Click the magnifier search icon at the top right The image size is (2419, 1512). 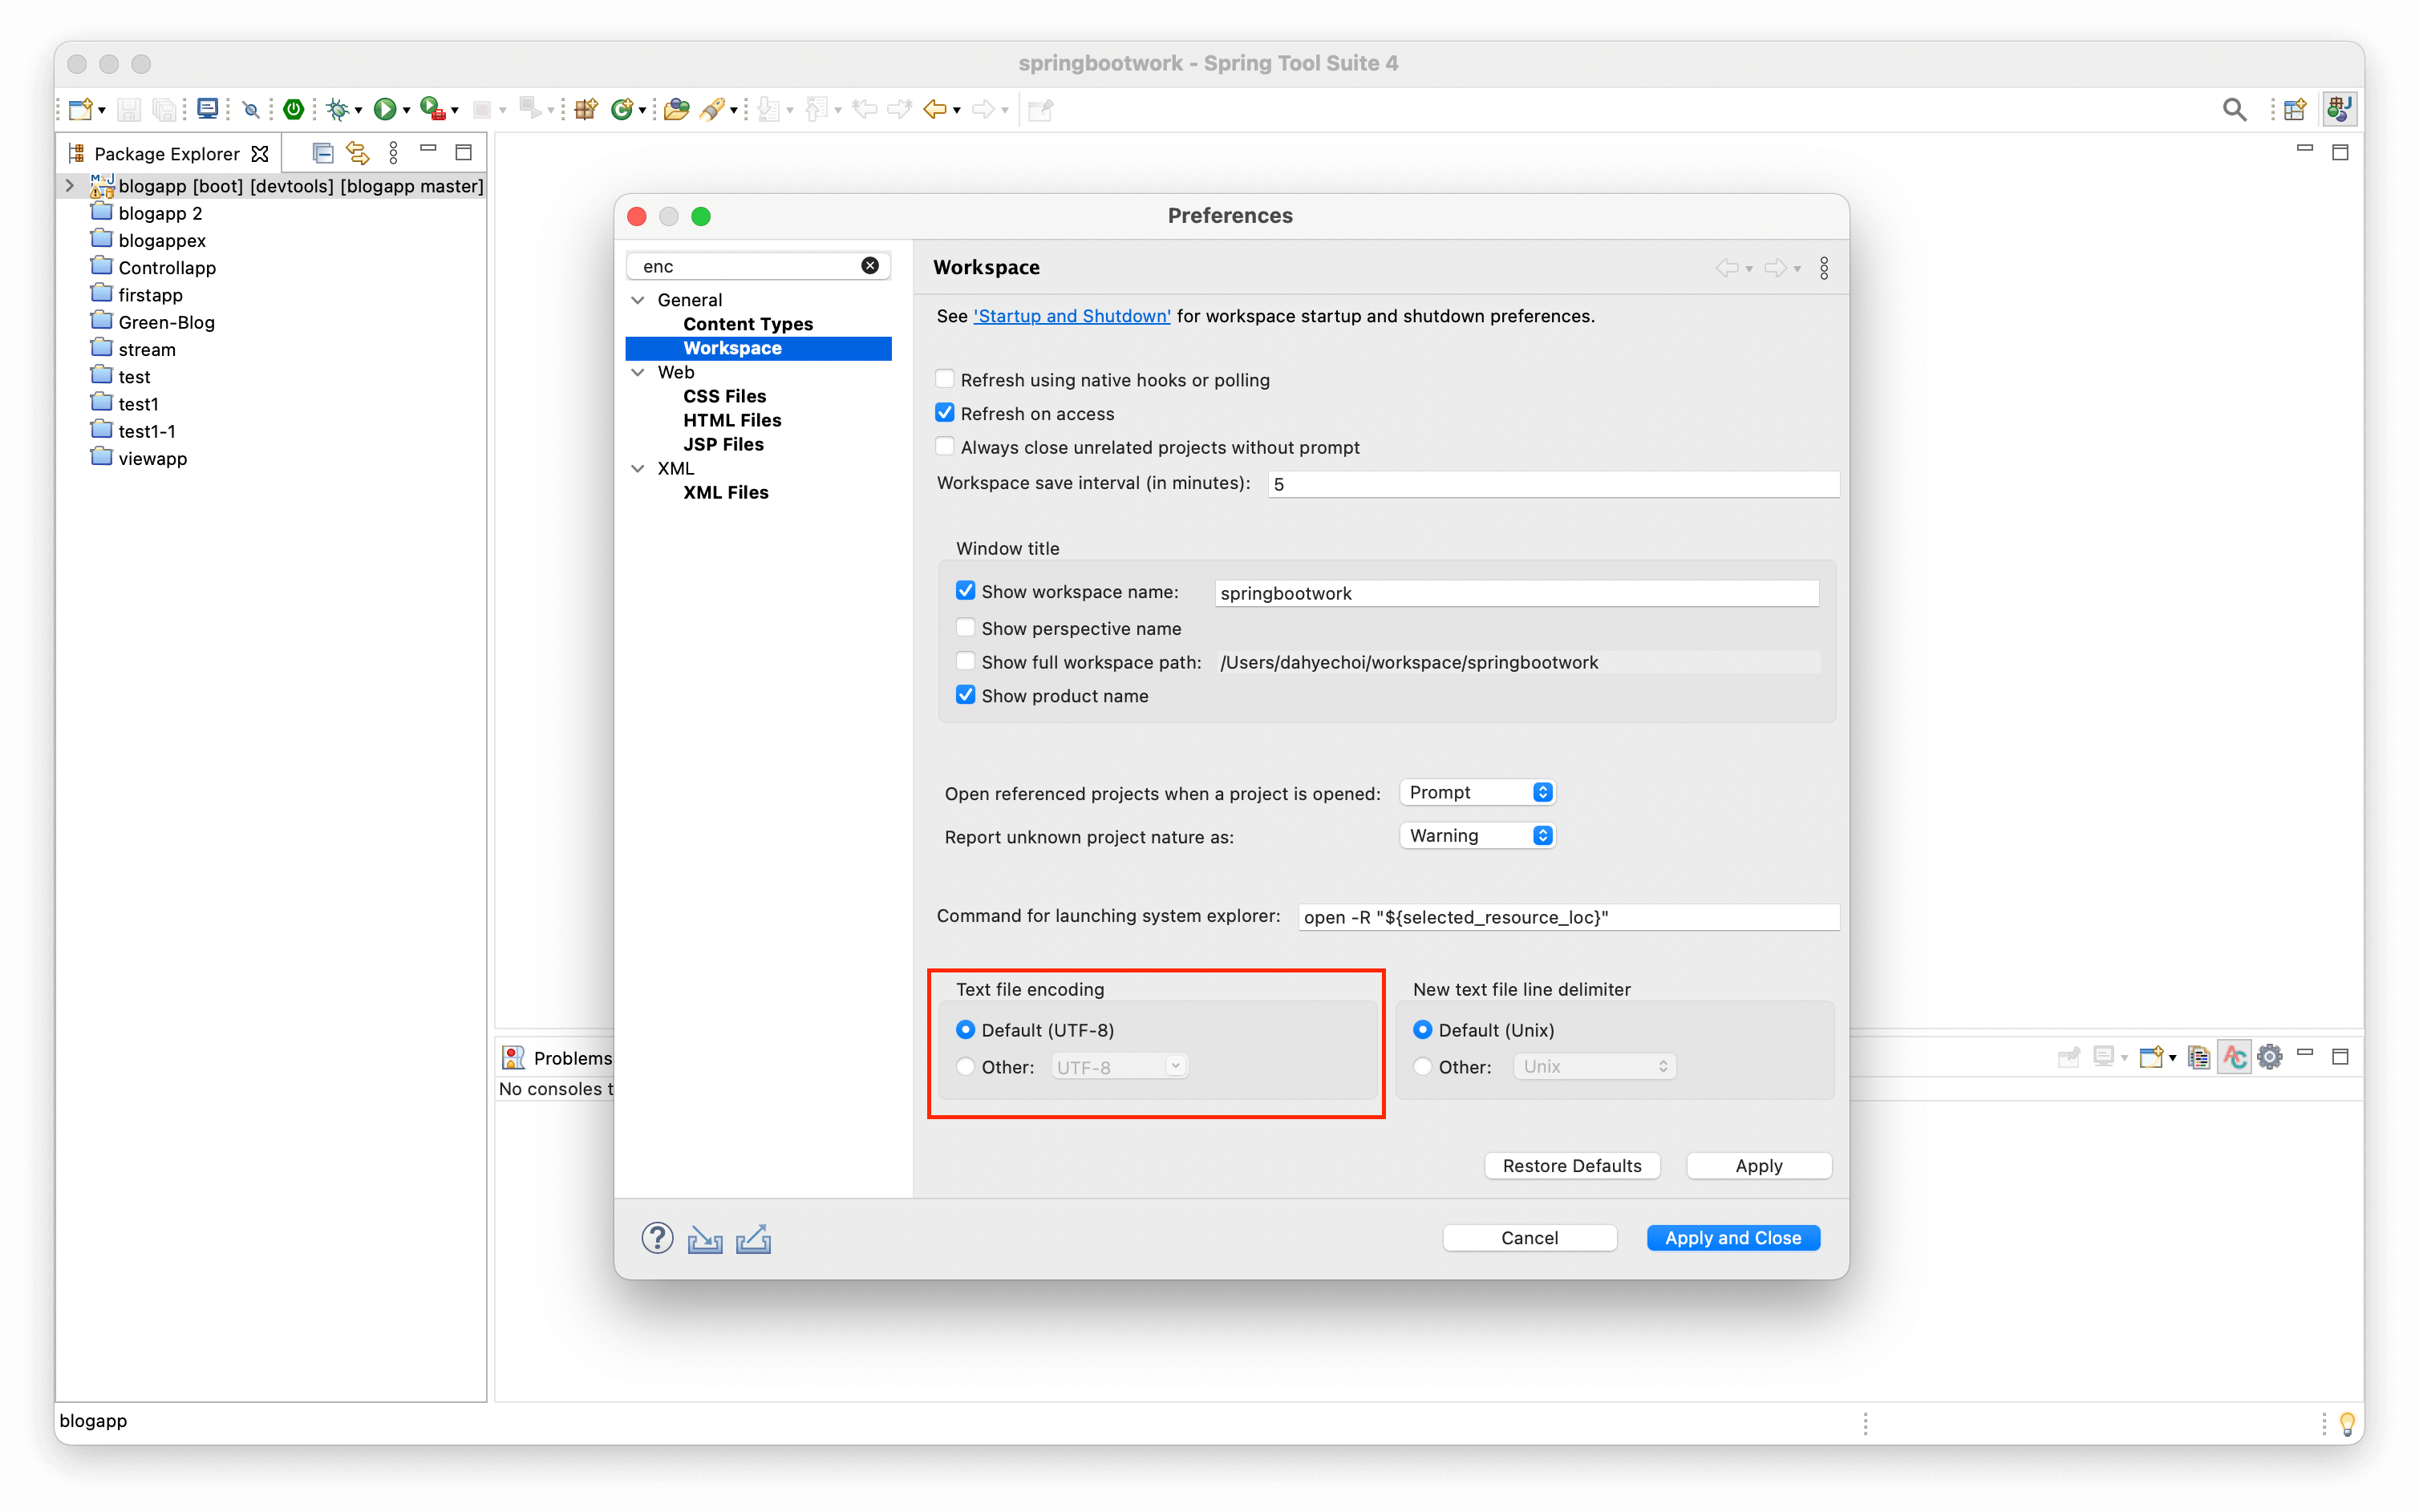[2234, 110]
